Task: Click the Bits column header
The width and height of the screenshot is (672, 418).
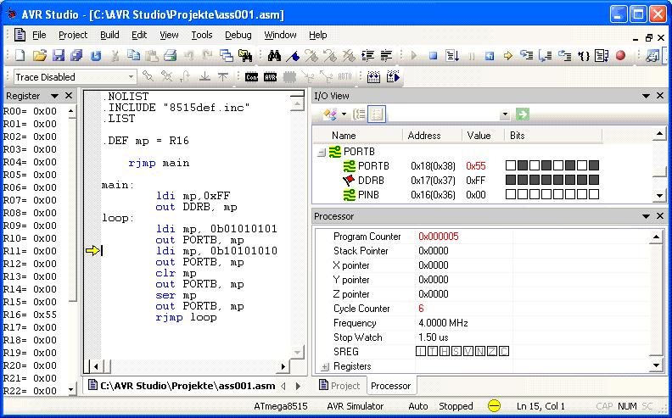Action: (553, 136)
